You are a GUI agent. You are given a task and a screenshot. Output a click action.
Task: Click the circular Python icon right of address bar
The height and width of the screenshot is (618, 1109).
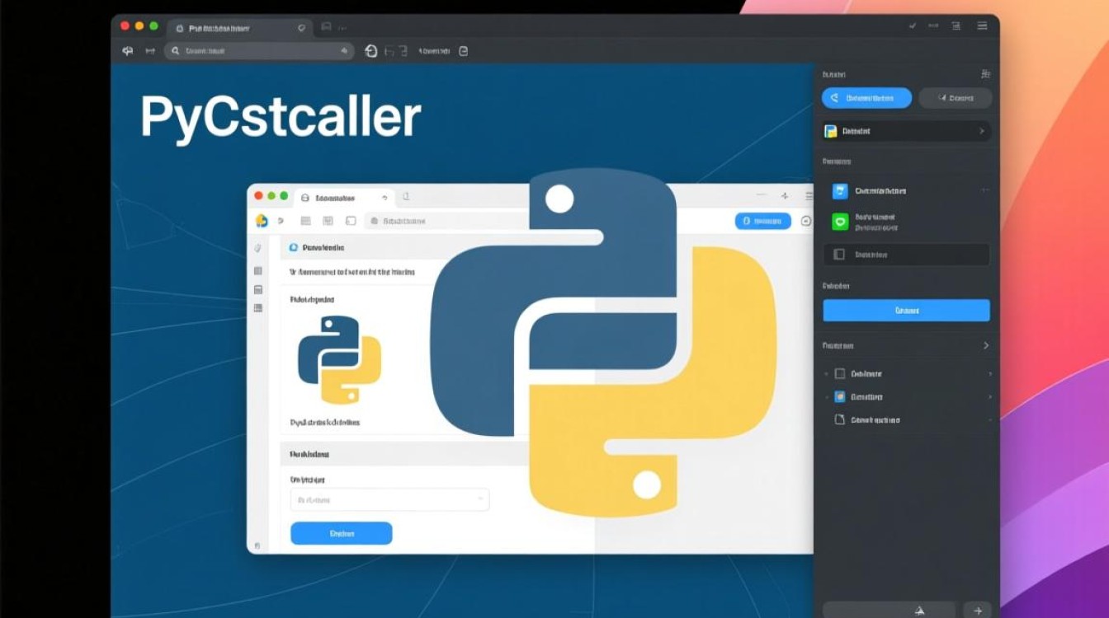click(x=371, y=50)
